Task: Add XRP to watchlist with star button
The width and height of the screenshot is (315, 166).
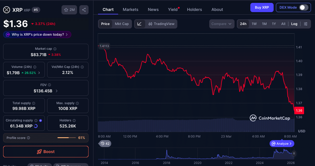Action: click(69, 10)
